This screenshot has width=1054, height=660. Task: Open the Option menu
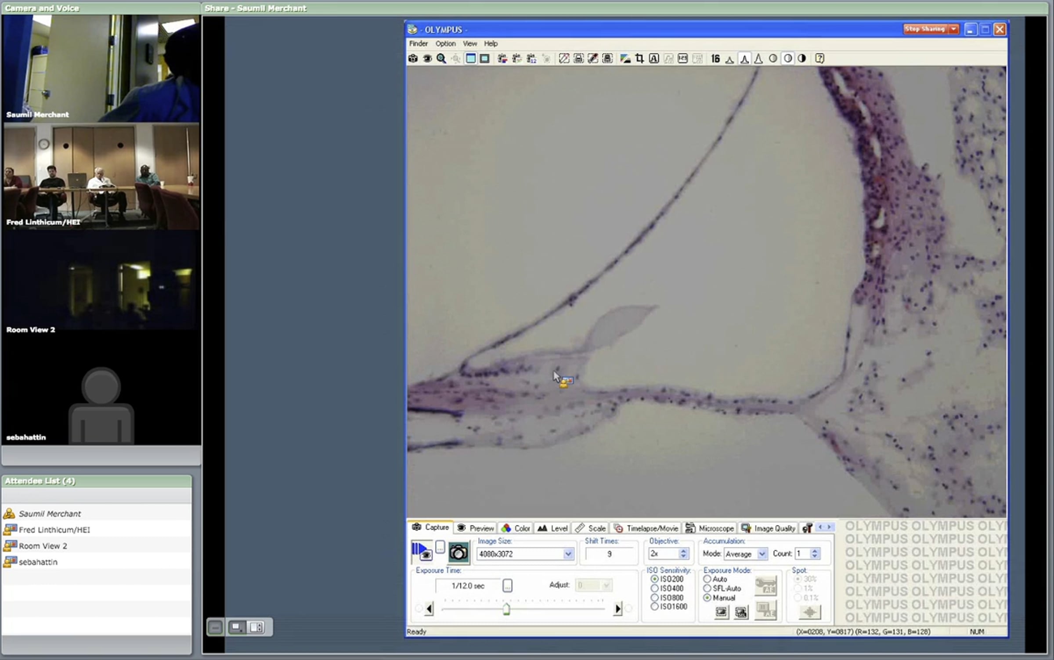click(x=445, y=43)
